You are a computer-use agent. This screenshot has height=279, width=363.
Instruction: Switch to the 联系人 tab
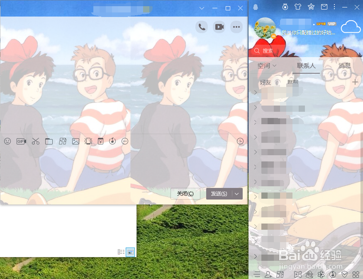(306, 66)
